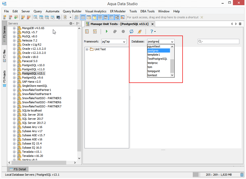Viewport: 246px width, 179px height.
Task: Click the Stop icon in the unit test toolbar
Action: [x=123, y=31]
